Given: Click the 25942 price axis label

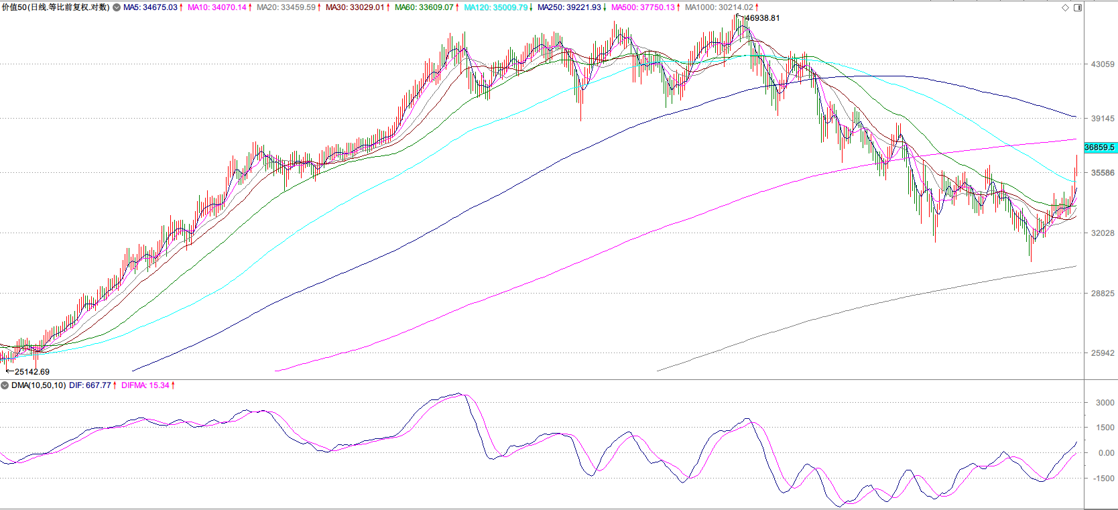Looking at the screenshot, I should coord(1103,353).
